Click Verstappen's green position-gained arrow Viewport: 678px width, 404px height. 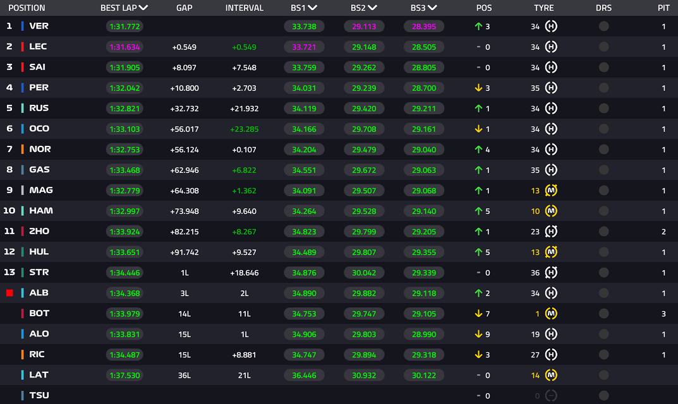coord(478,27)
